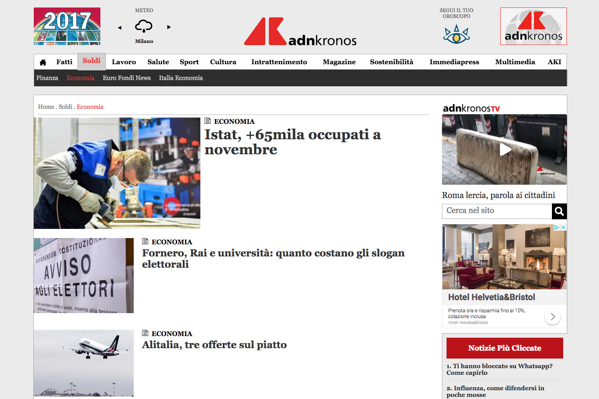Image resolution: width=599 pixels, height=399 pixels.
Task: Select the Lavoro menu tab
Action: click(x=124, y=62)
